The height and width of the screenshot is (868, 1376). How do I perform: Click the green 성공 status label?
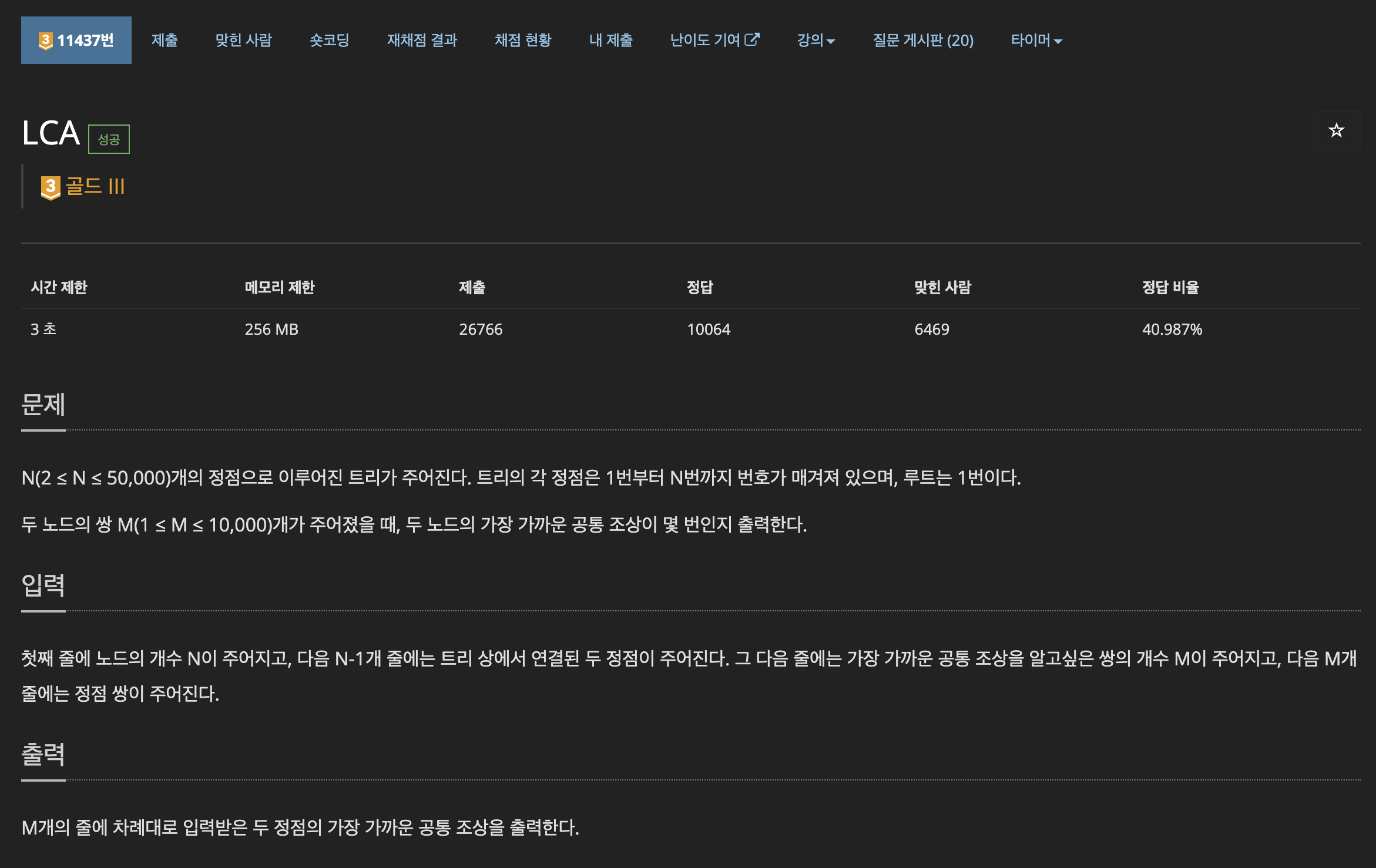(109, 139)
